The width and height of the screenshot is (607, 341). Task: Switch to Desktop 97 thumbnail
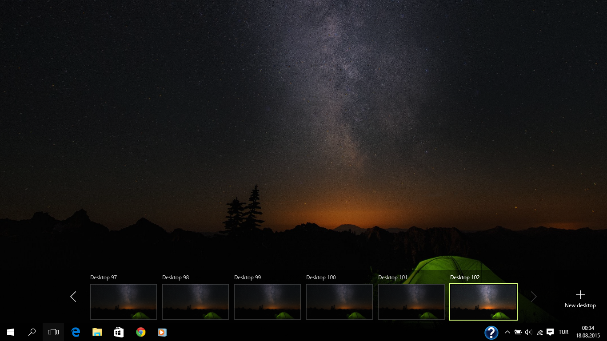coord(124,302)
